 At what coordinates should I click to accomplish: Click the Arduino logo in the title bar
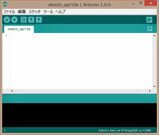[5, 4]
